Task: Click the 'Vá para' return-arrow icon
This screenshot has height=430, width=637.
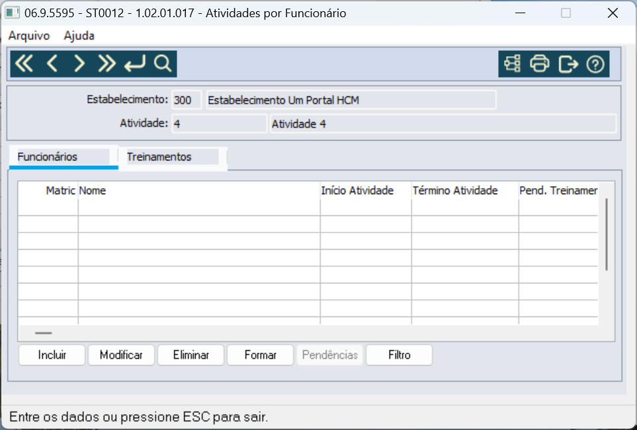Action: [x=134, y=63]
